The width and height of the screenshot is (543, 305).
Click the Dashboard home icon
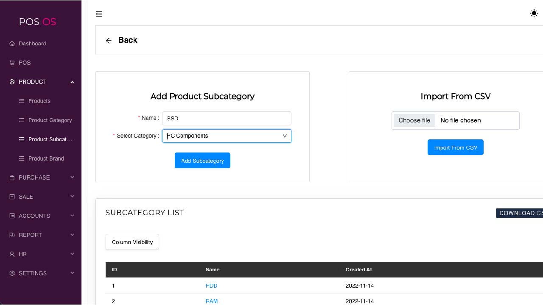pyautogui.click(x=12, y=44)
